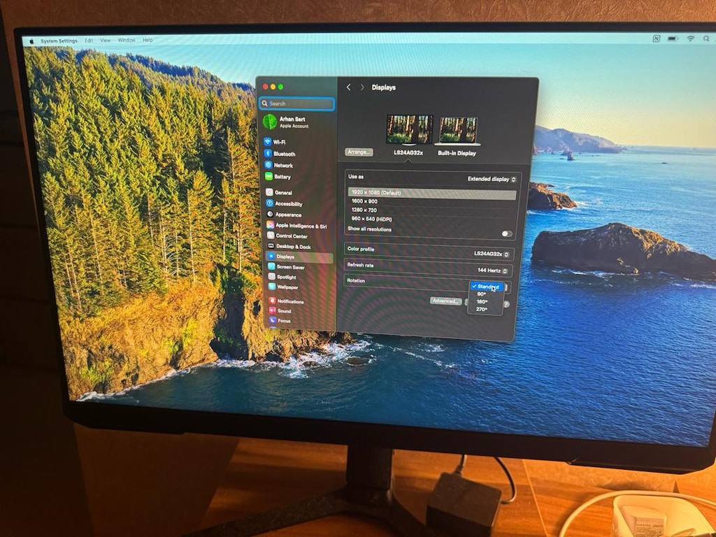
Task: Open the Edit menu
Action: coord(89,41)
